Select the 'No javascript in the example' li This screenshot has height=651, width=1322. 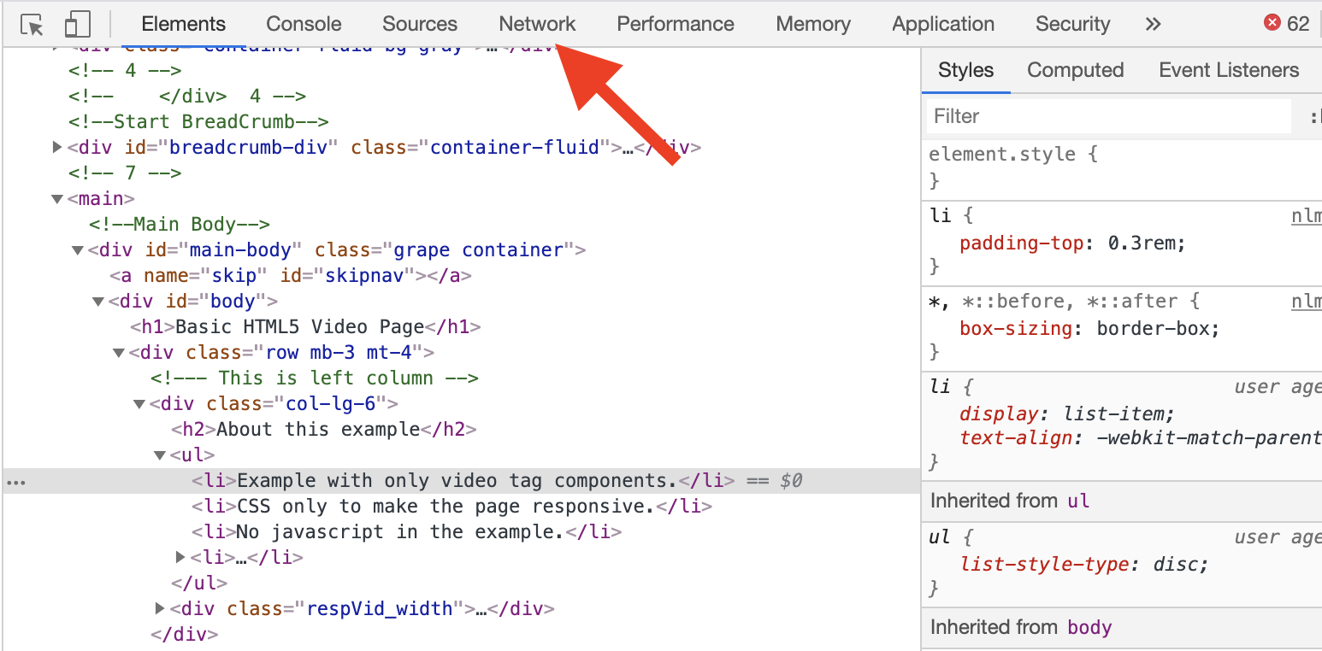pos(407,531)
